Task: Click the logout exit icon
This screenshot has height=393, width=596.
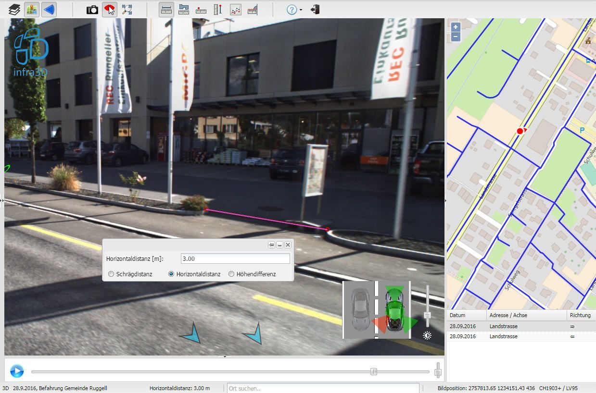Action: (x=315, y=10)
